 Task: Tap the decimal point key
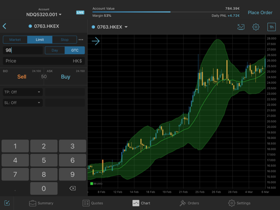[15, 190]
